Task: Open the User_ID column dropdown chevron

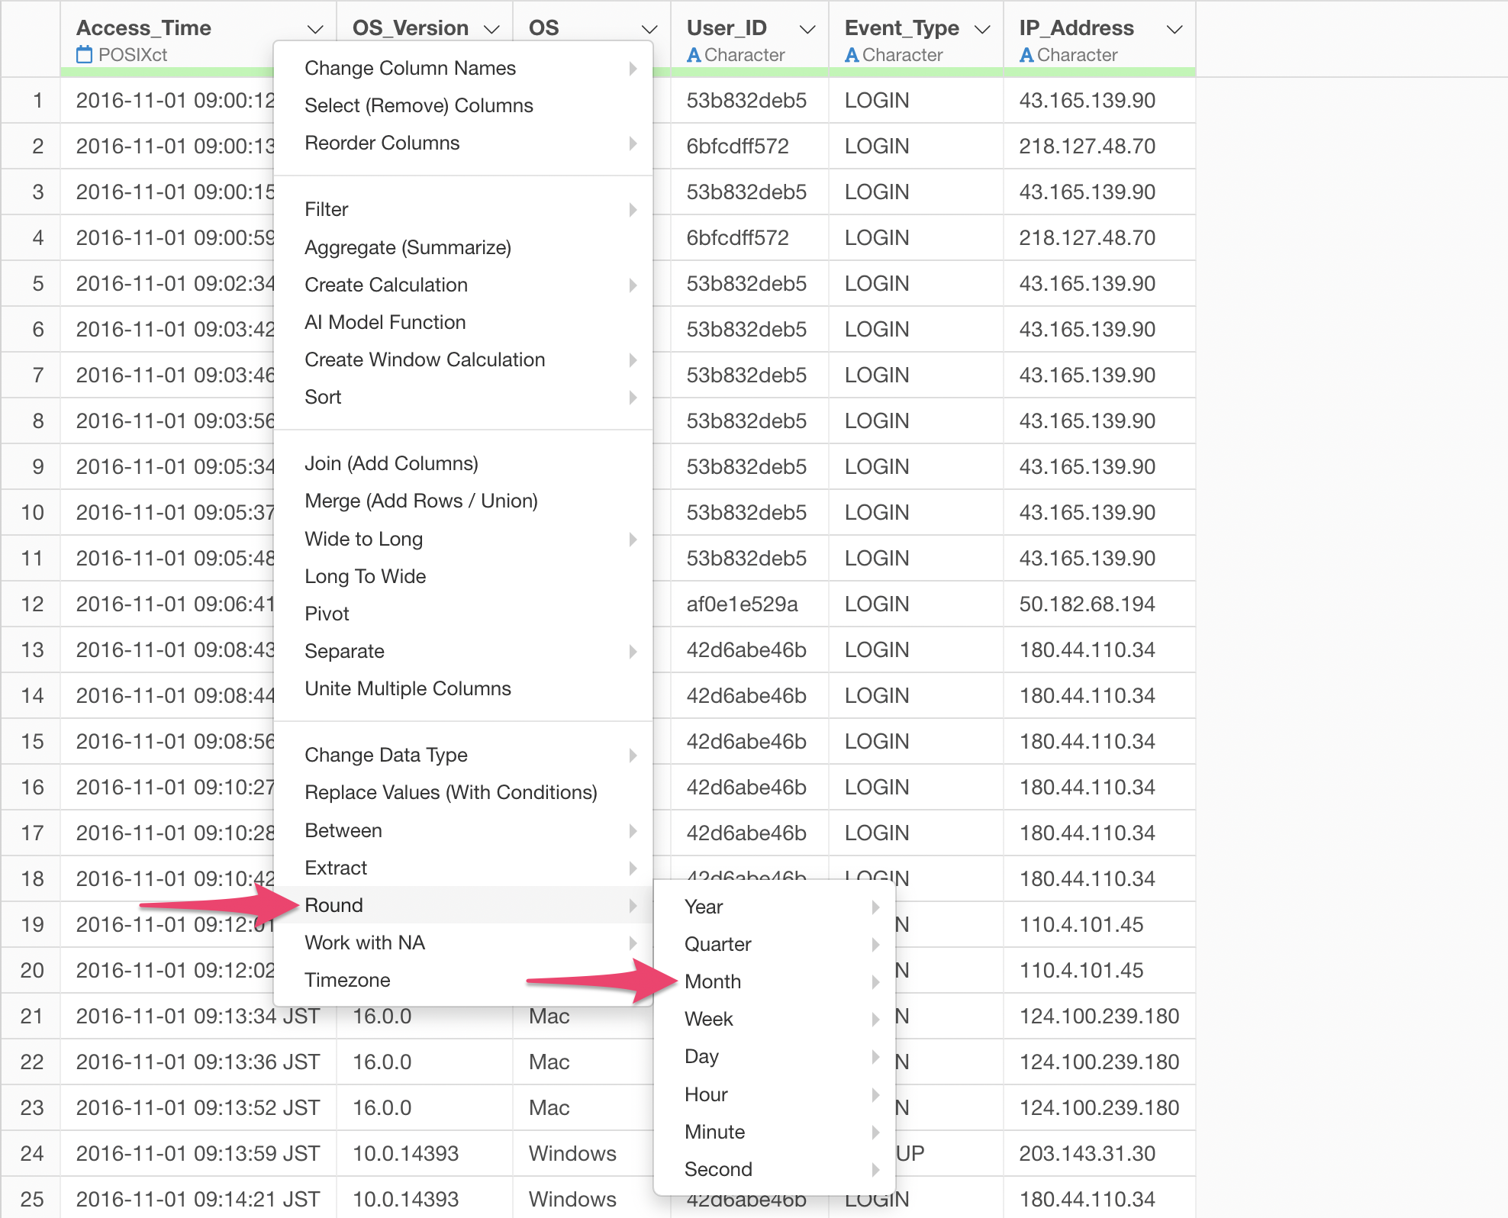Action: pos(807,29)
